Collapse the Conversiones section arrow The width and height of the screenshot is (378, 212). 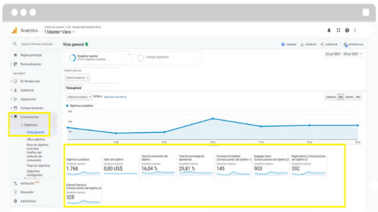[11, 117]
